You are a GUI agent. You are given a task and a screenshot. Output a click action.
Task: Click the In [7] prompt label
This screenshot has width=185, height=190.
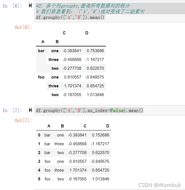click(12, 110)
